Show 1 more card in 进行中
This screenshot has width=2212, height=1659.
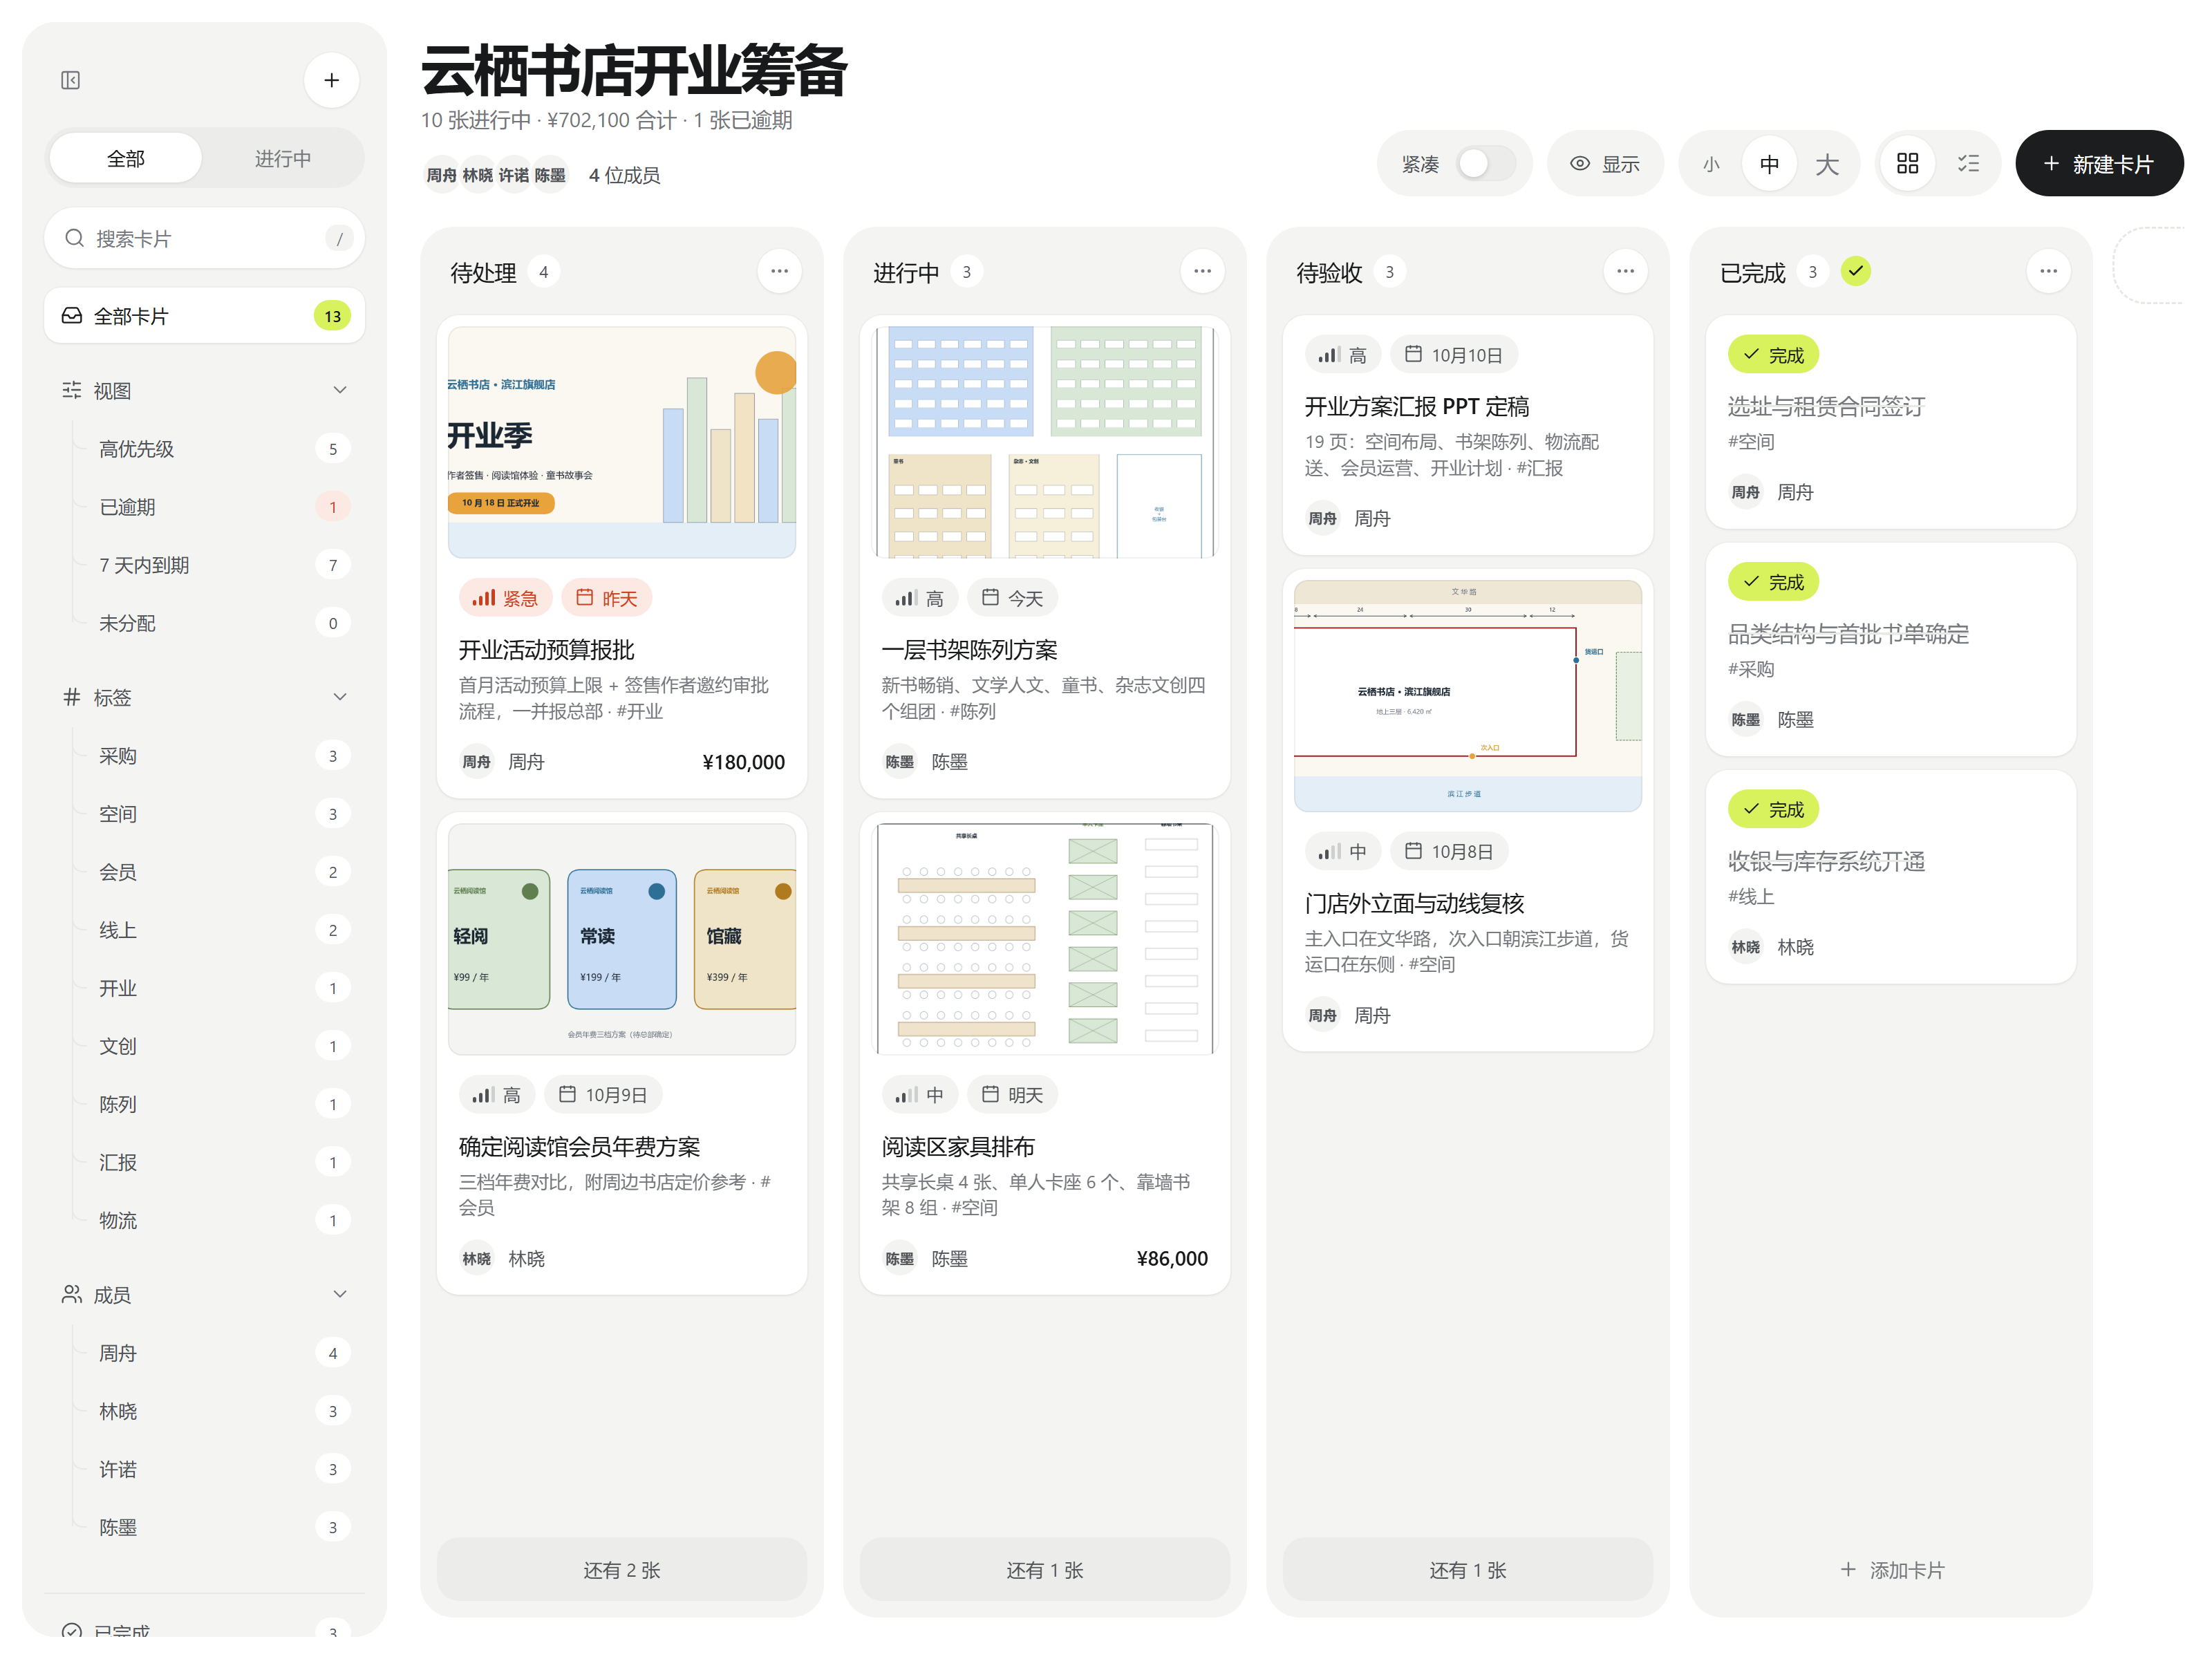click(x=1045, y=1569)
